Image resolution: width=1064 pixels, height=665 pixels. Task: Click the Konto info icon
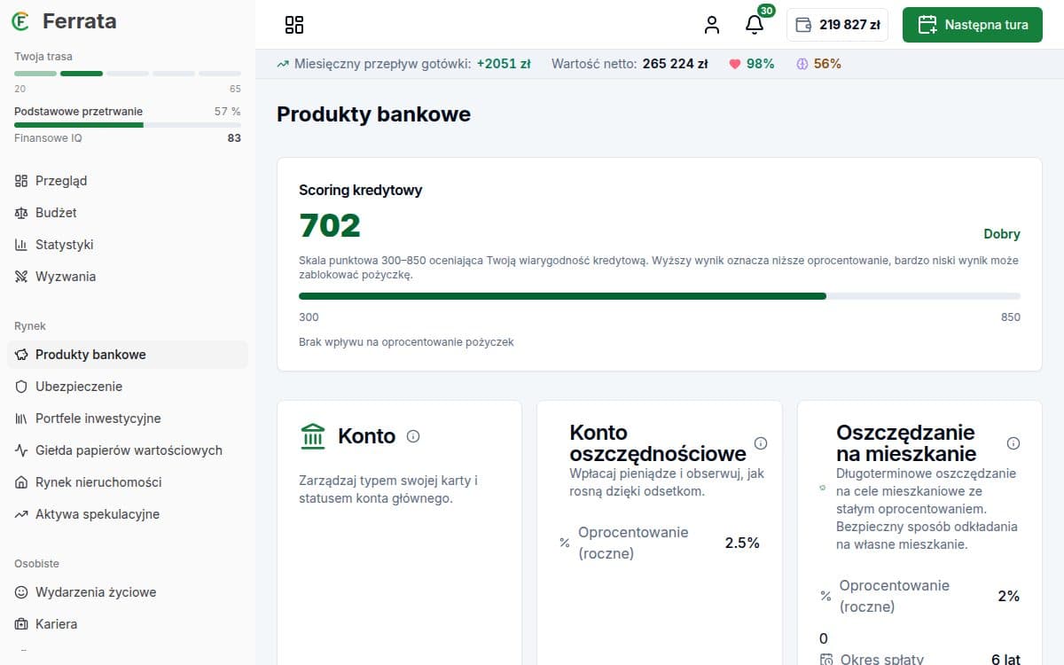[x=413, y=436]
